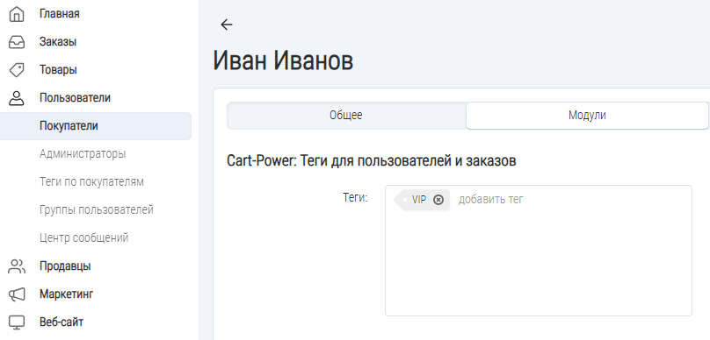Switch to the Общее tab

point(346,116)
